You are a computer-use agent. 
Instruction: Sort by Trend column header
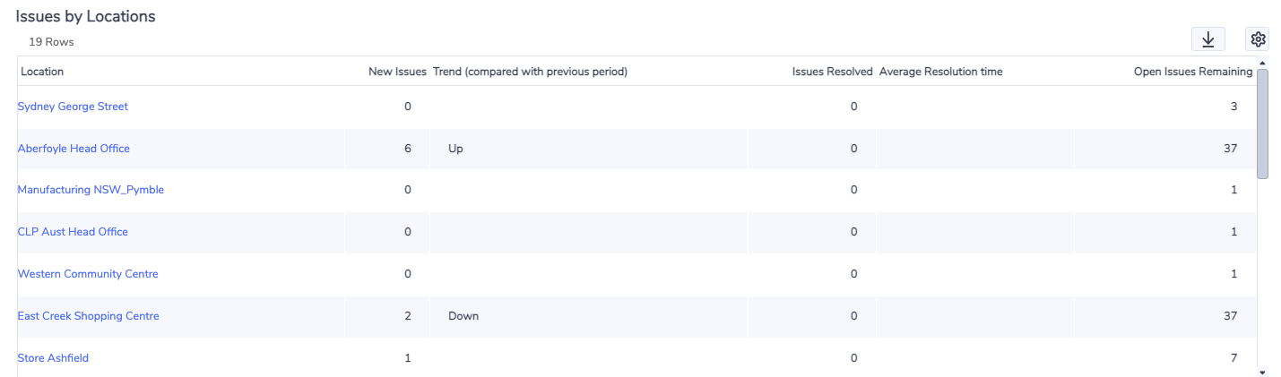click(530, 72)
